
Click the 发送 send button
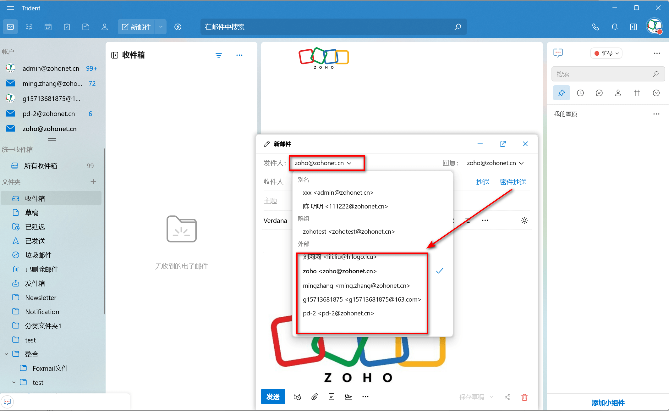[273, 397]
